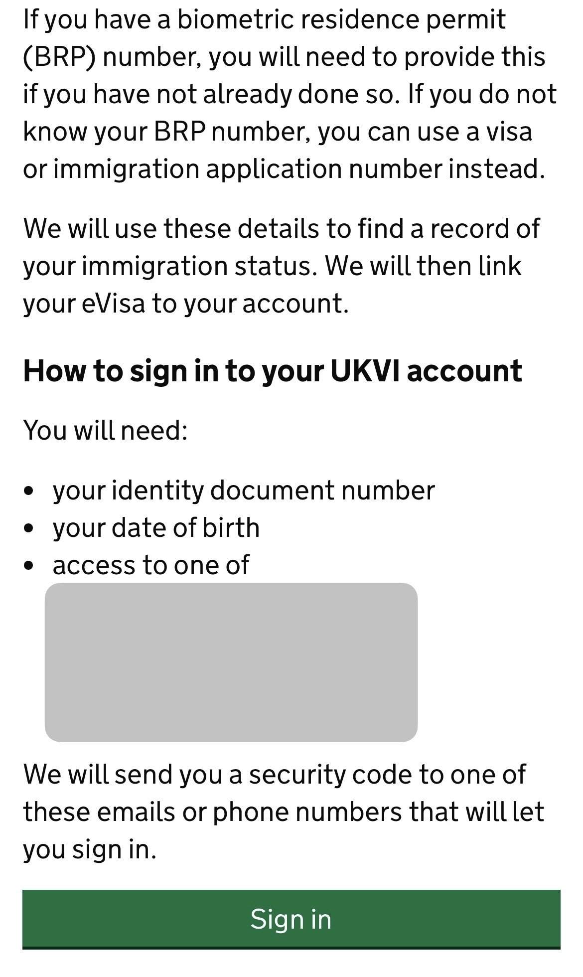Select 'your identity document number' list item
The height and width of the screenshot is (977, 583).
[244, 490]
